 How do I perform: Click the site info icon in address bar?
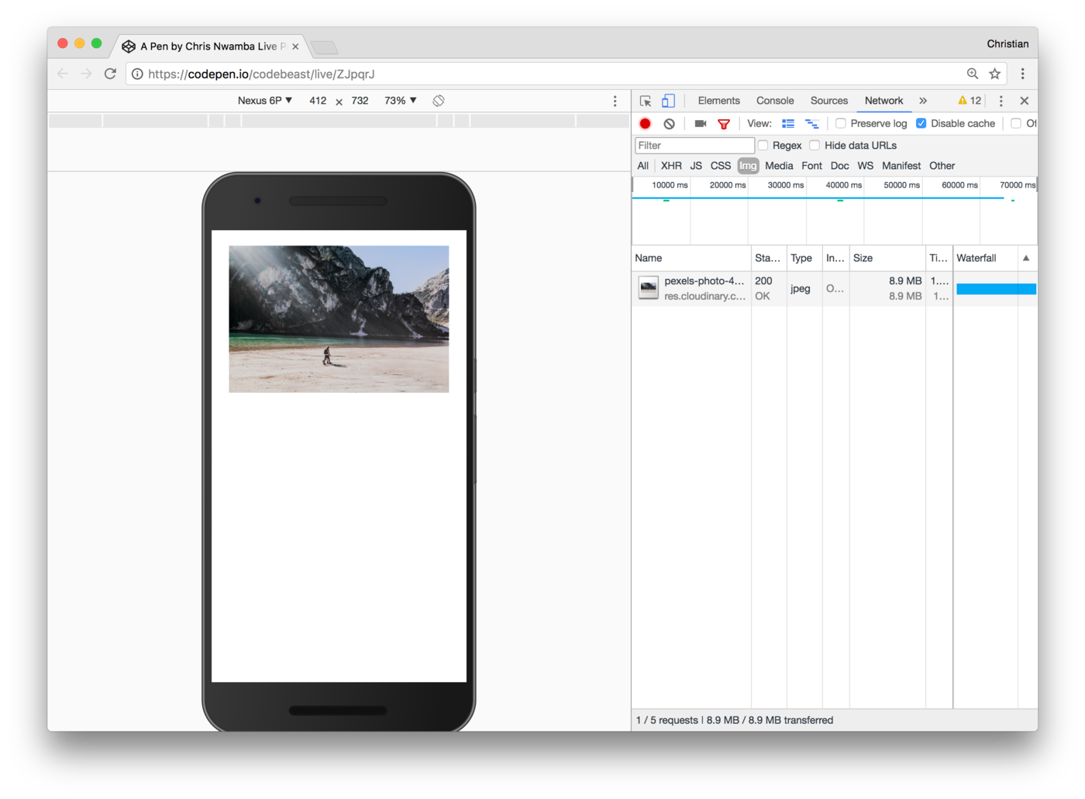point(137,74)
